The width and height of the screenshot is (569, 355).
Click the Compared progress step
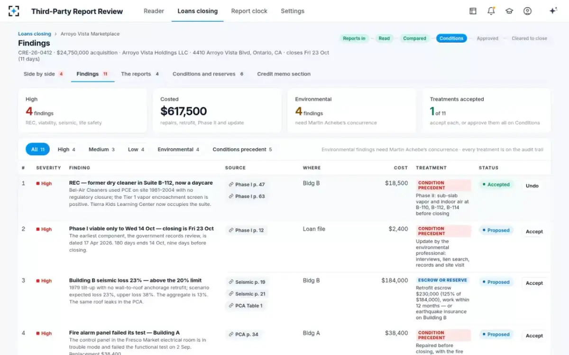point(414,38)
